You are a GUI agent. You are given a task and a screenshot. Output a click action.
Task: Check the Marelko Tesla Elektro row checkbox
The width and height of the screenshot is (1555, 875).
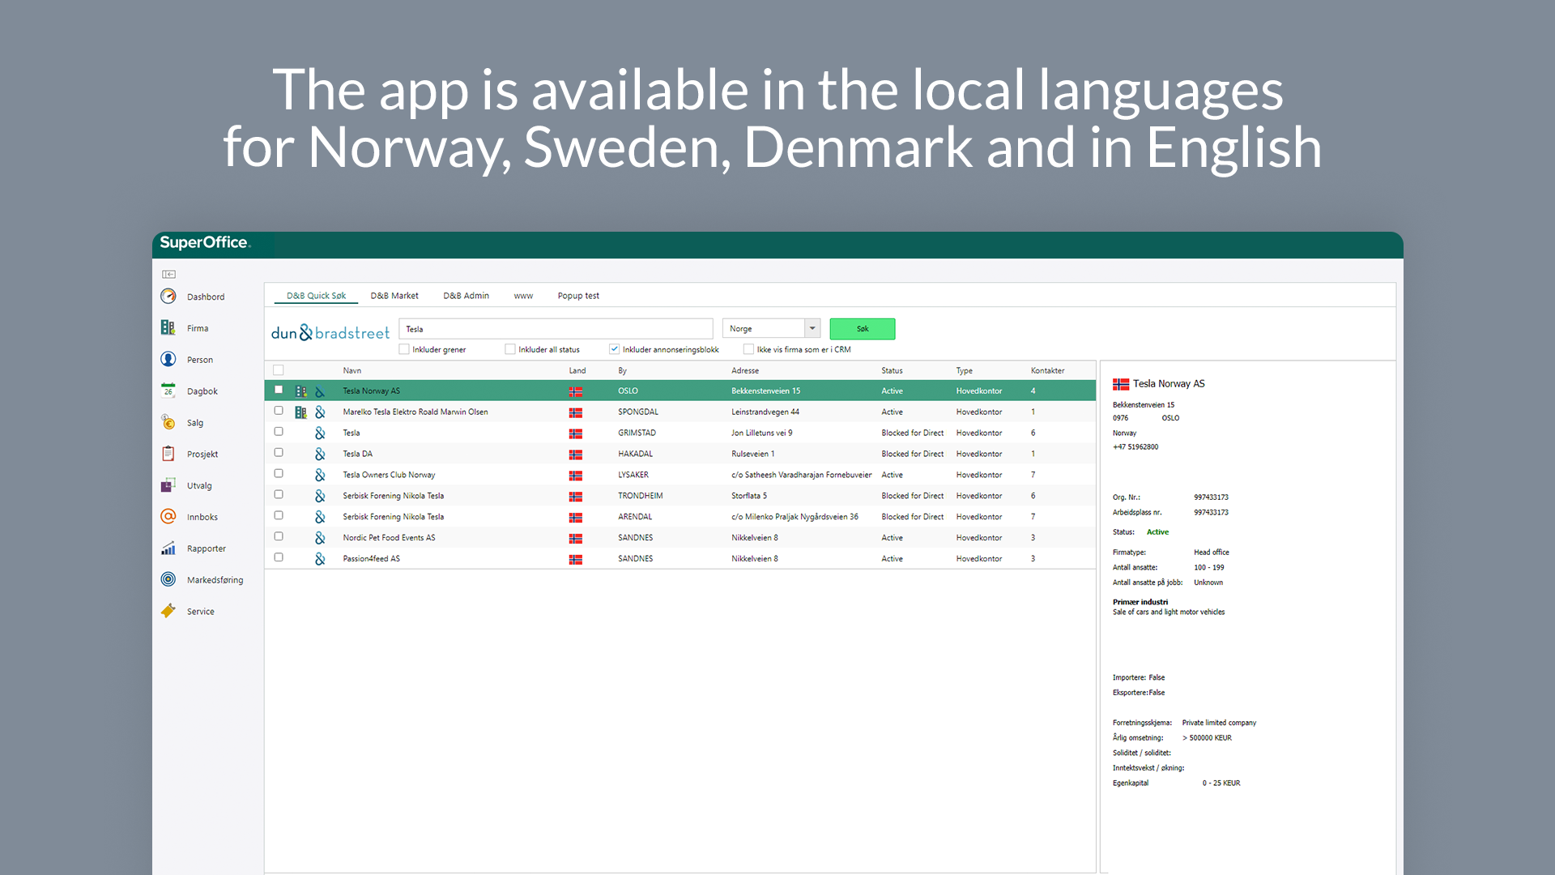[279, 411]
